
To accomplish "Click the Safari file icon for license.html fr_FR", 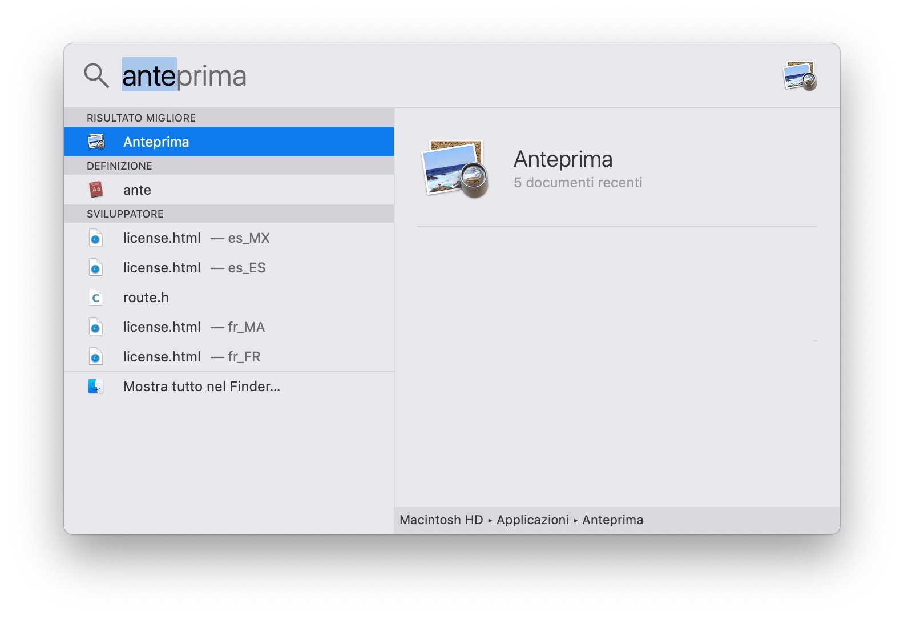I will [96, 356].
